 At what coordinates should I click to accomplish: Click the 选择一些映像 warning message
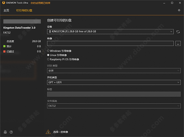click(60, 132)
